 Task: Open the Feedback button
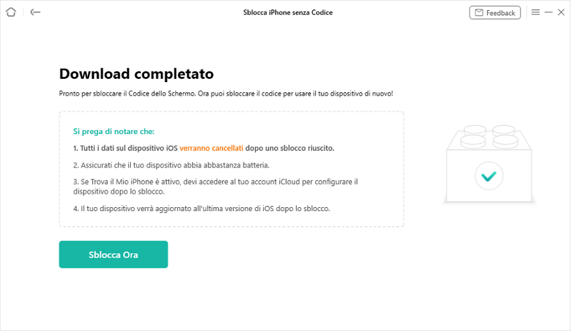click(x=495, y=13)
